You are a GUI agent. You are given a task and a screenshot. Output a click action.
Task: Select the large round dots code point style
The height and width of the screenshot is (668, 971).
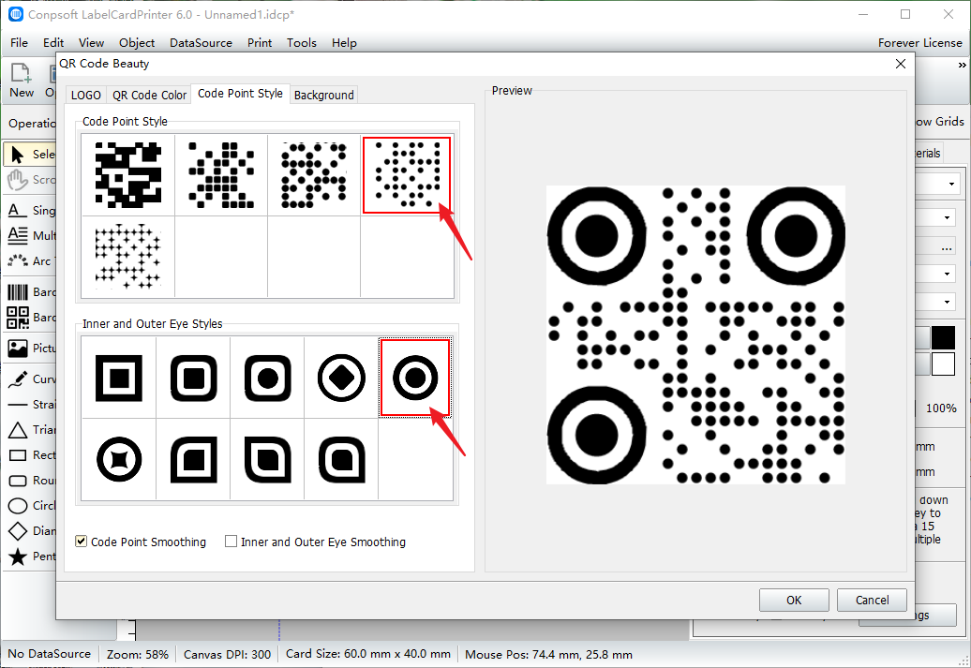pyautogui.click(x=314, y=175)
